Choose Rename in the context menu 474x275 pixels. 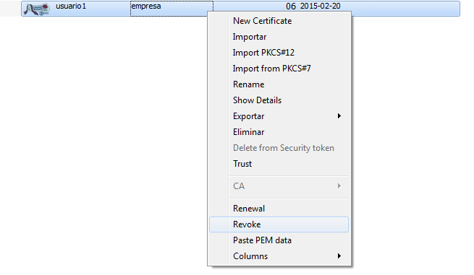(279, 84)
